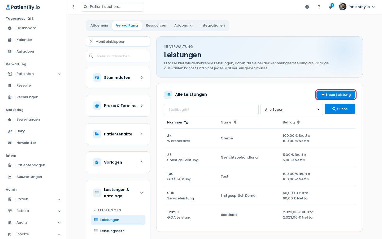Click the Patientify.io logo
This screenshot has height=239, width=382.
pyautogui.click(x=23, y=7)
